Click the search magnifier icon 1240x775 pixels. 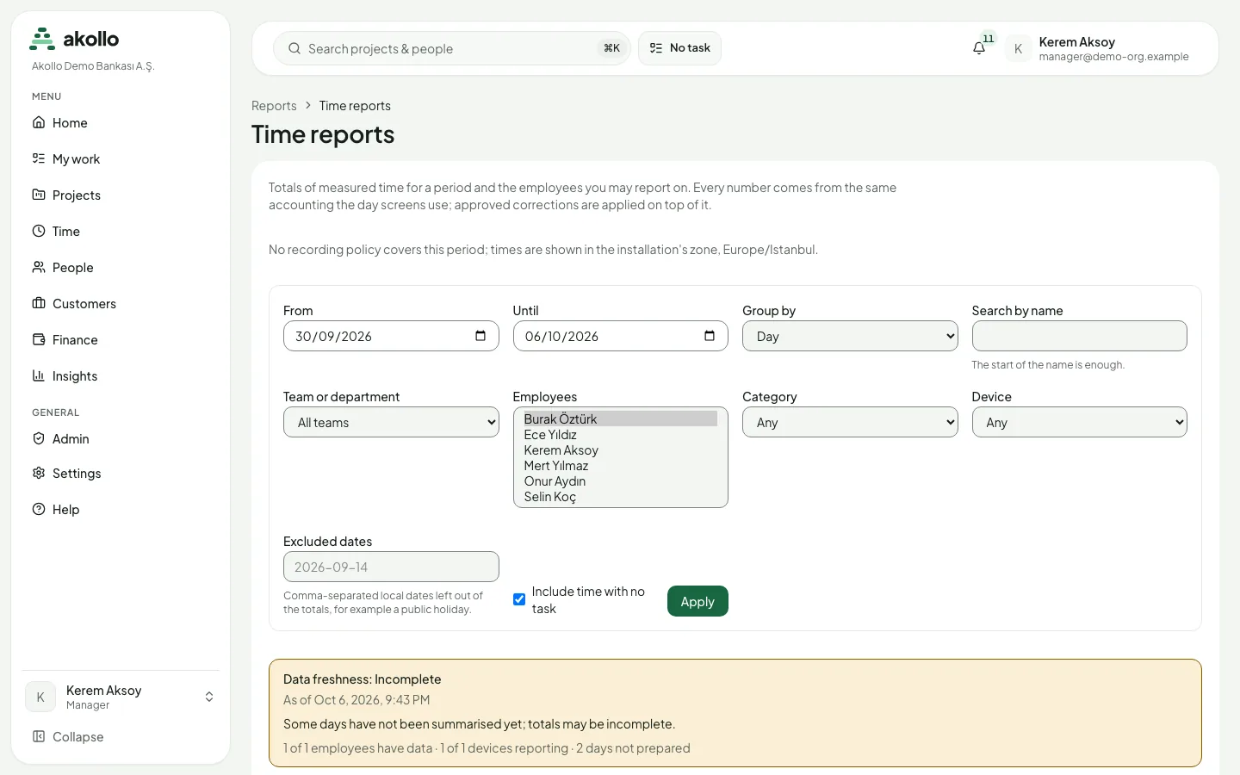tap(294, 48)
